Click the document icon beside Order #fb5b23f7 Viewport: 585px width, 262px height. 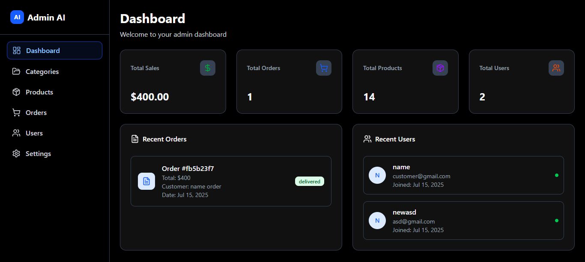[146, 181]
